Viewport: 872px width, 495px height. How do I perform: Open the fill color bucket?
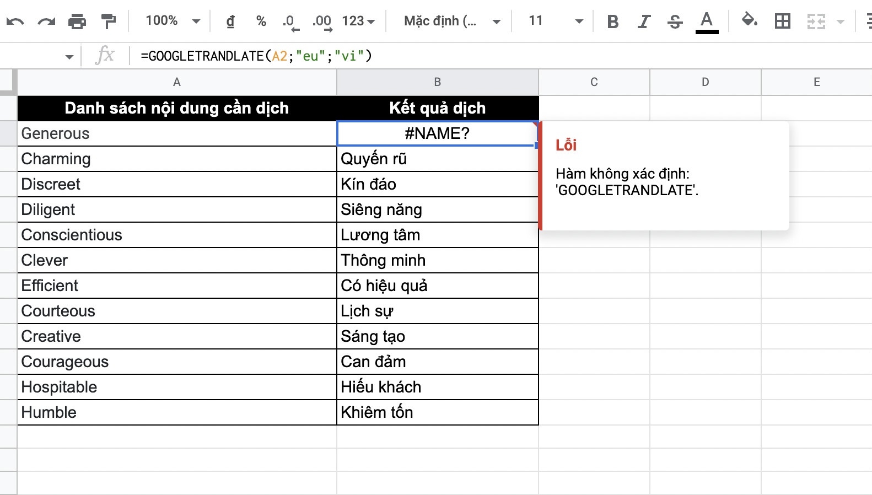749,21
